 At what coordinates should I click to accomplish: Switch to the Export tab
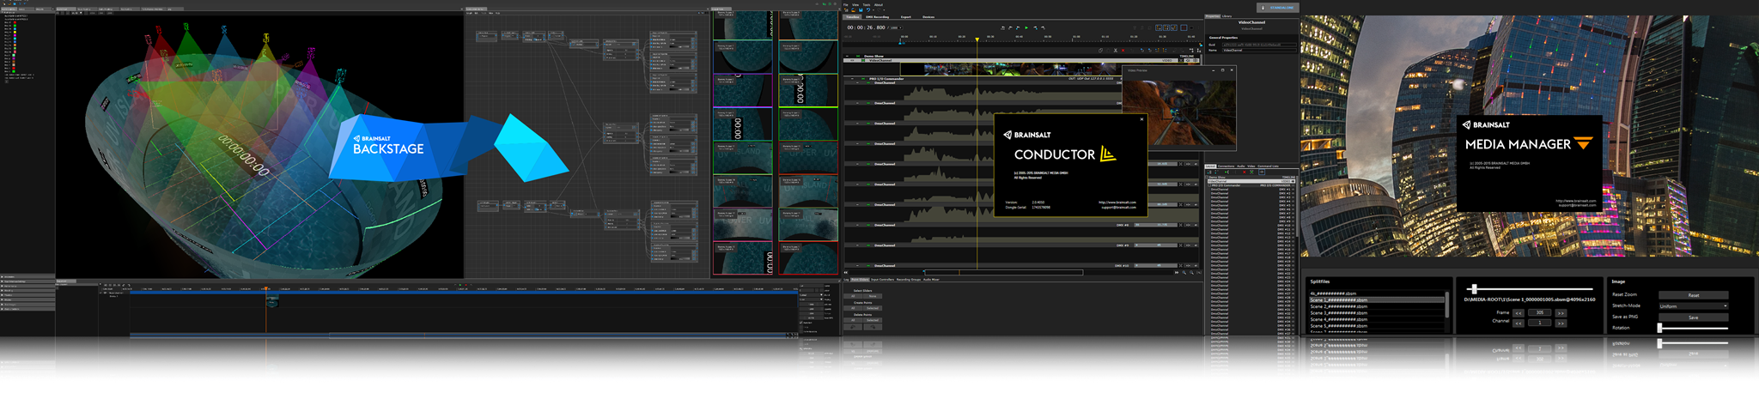pos(906,17)
